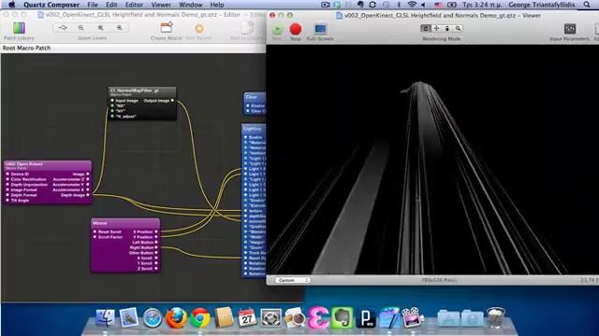599x336 pixels.
Task: Click the pink E app icon in the Dock
Action: pos(318,318)
